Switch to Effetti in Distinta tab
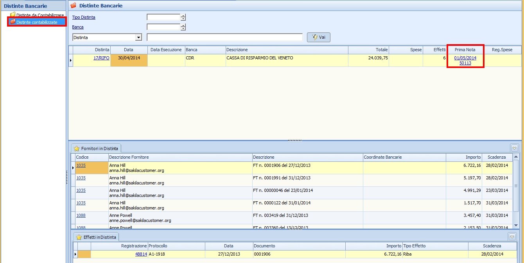The image size is (524, 263). point(96,237)
